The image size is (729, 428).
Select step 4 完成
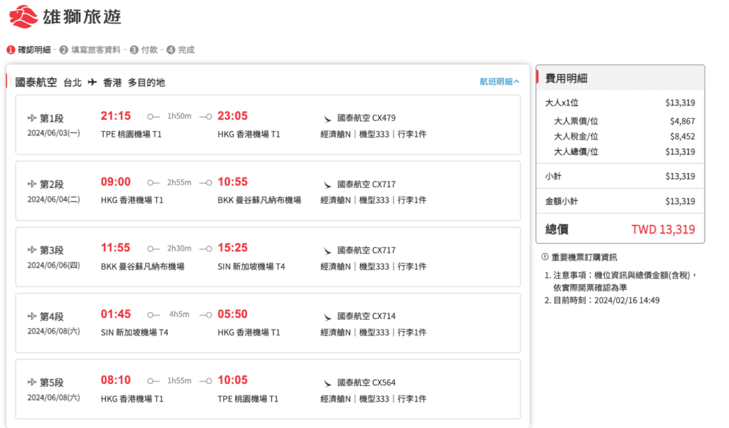click(x=180, y=50)
